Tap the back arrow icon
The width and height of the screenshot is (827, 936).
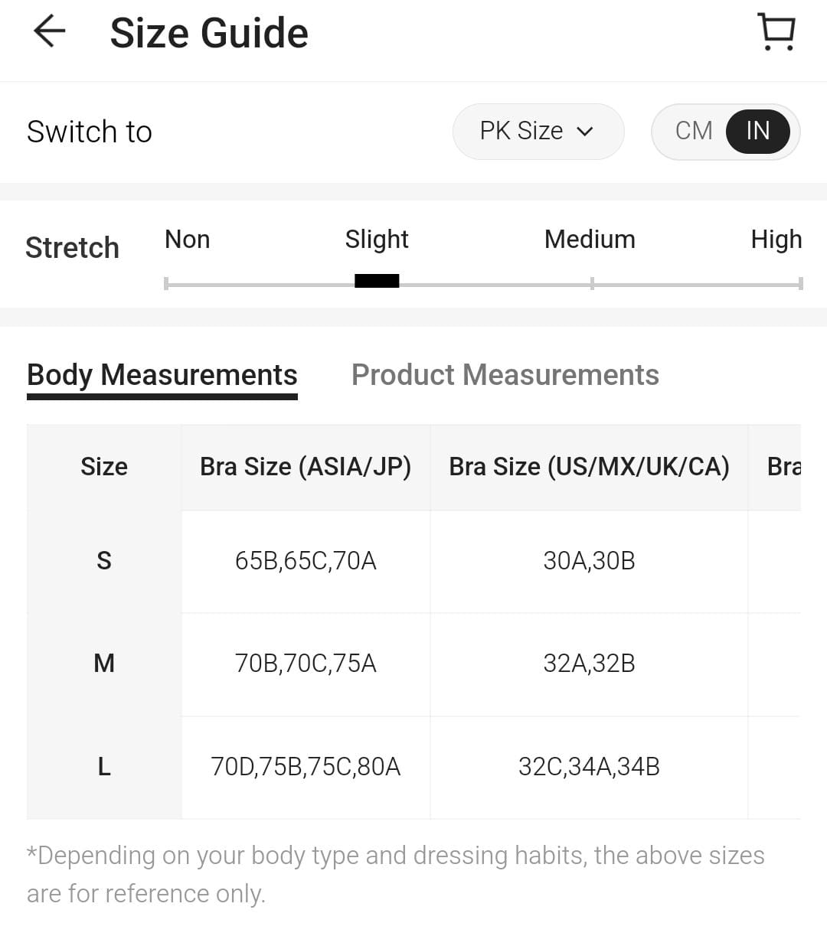[x=50, y=32]
